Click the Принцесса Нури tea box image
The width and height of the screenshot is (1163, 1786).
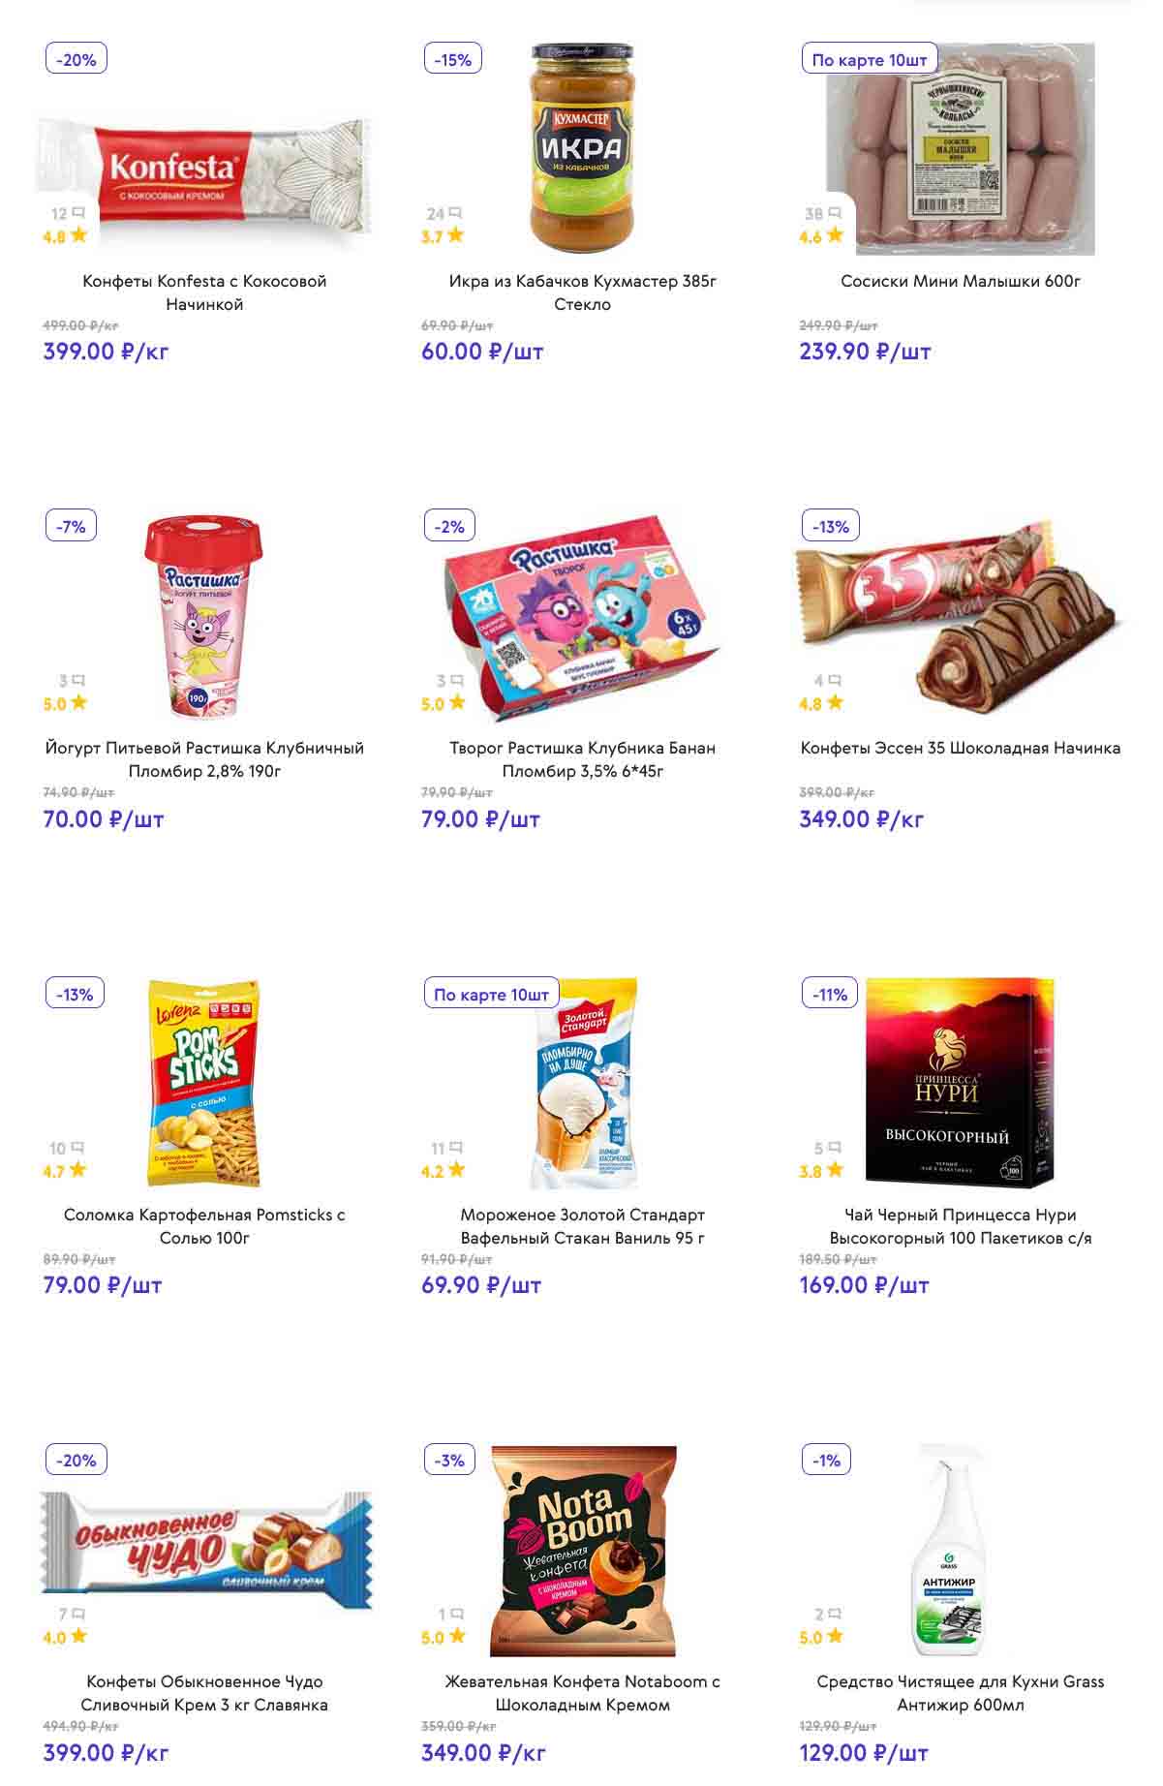pyautogui.click(x=959, y=1083)
